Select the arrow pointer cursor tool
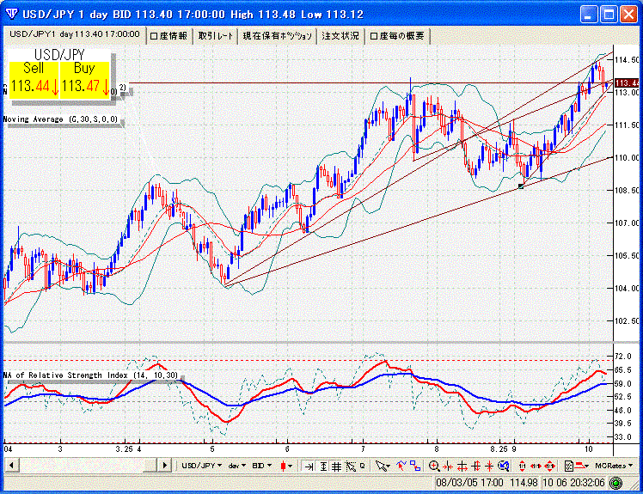The image size is (643, 494). [x=382, y=466]
